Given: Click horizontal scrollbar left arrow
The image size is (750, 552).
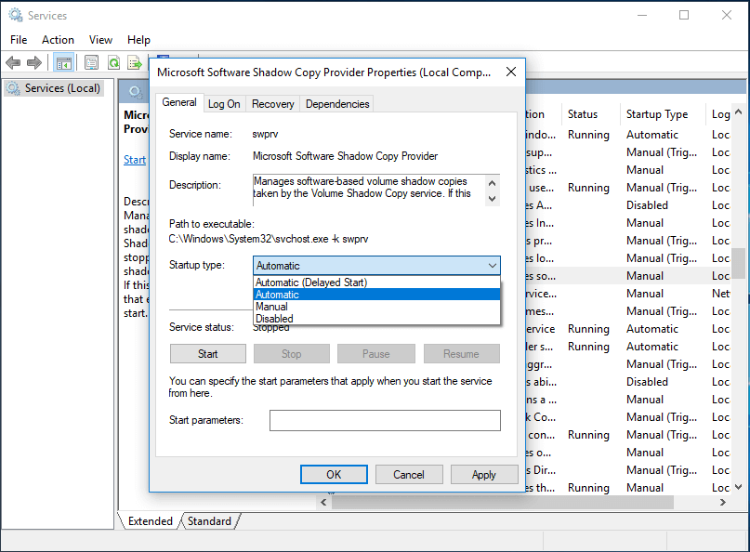Looking at the screenshot, I should coord(323,502).
